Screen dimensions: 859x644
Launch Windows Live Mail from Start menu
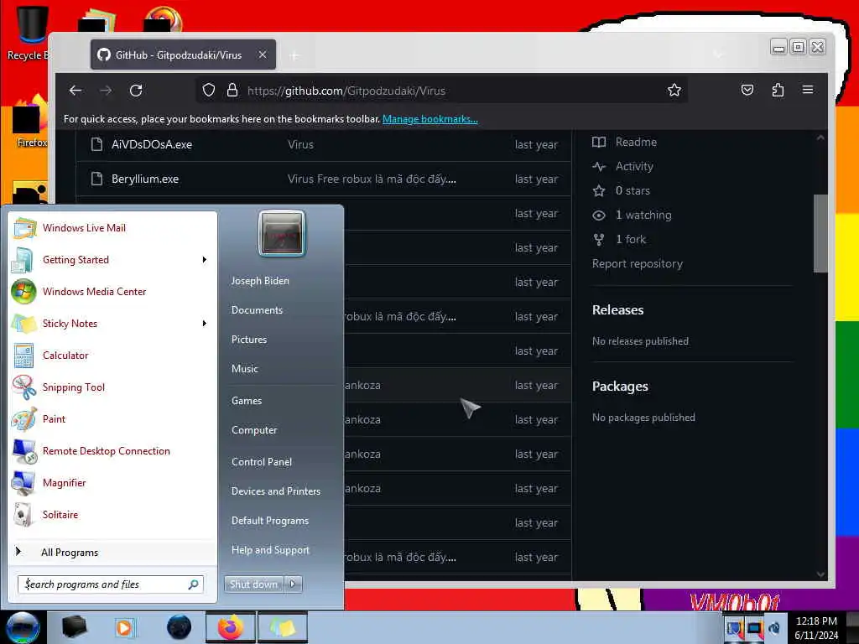coord(113,228)
